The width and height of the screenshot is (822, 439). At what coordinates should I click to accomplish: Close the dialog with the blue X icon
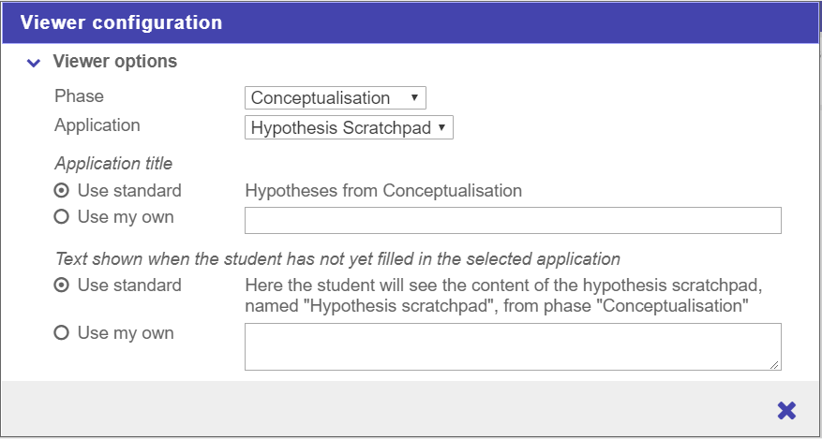tap(786, 410)
